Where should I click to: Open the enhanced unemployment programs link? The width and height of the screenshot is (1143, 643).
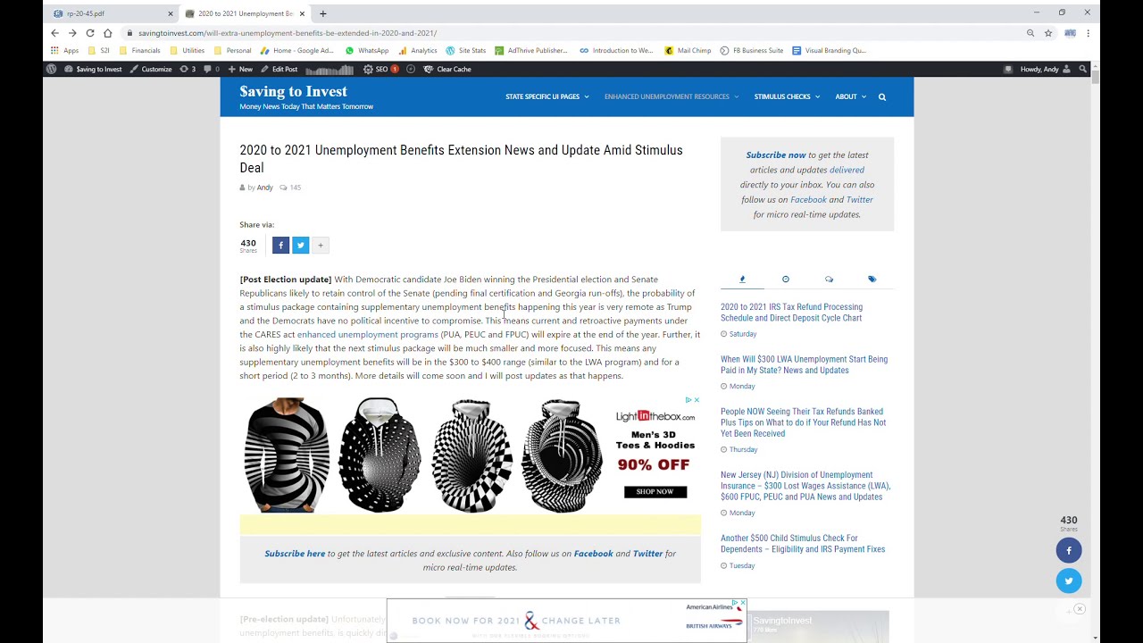point(367,335)
